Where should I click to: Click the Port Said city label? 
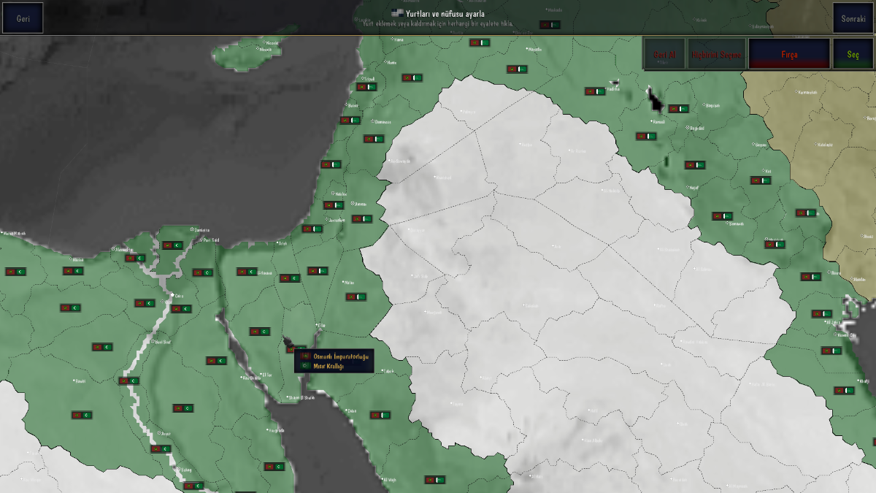pyautogui.click(x=210, y=240)
